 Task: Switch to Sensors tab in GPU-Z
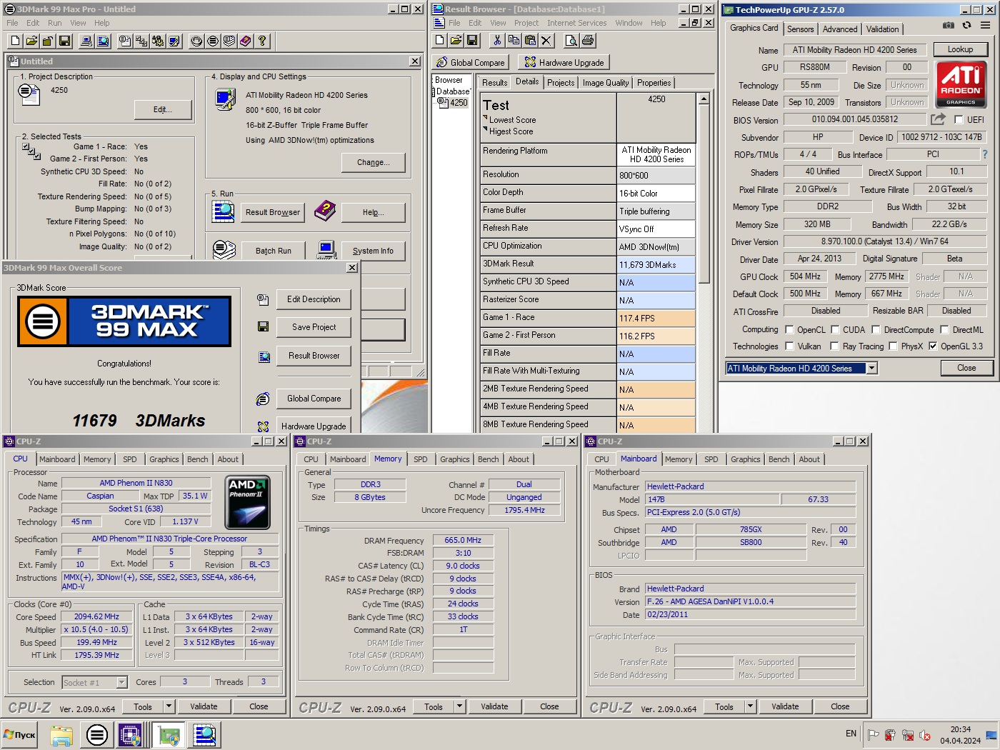click(800, 29)
